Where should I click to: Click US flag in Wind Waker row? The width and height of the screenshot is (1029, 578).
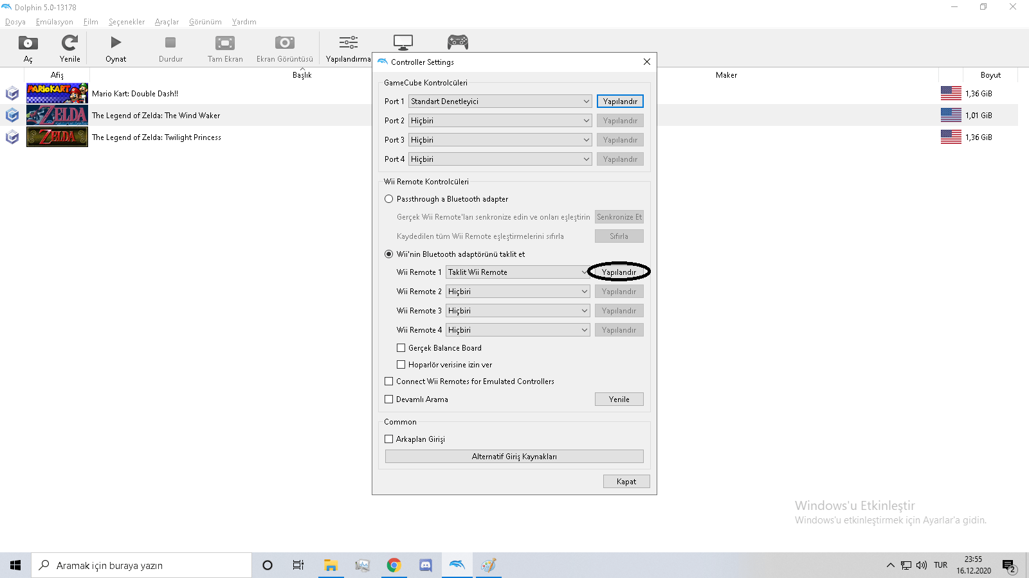[951, 115]
